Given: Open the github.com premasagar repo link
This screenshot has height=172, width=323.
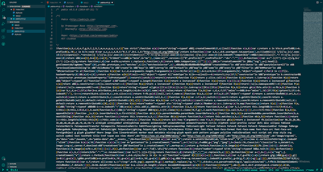Looking at the screenshot, I should [93, 35].
